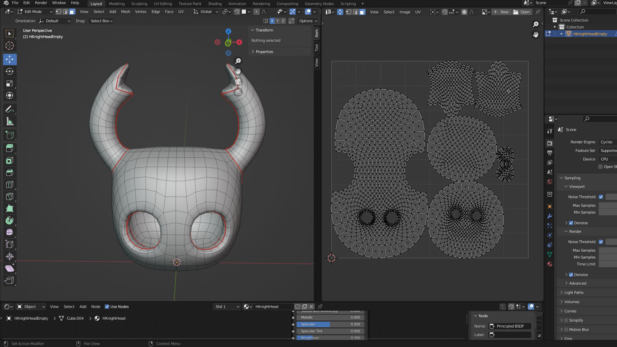Select the Rip Region tool

click(x=10, y=280)
